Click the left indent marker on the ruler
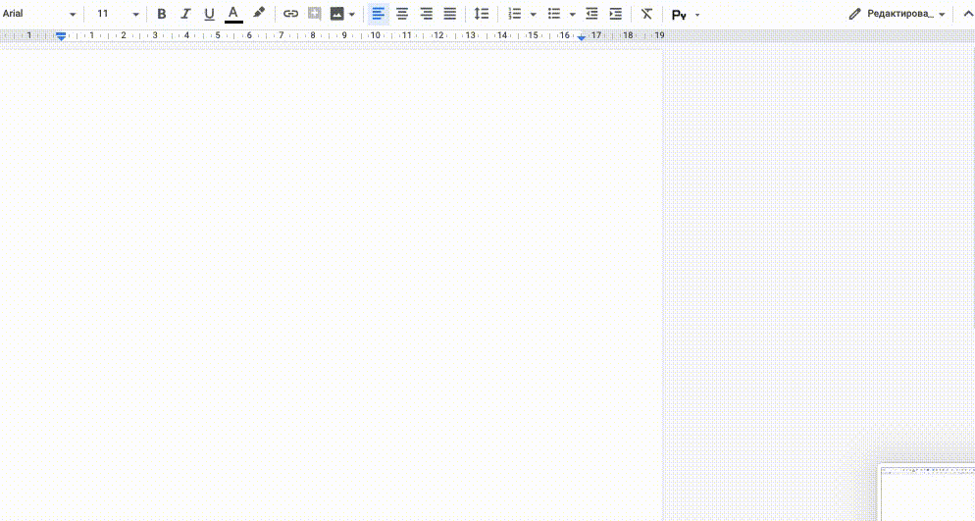Image resolution: width=975 pixels, height=521 pixels. point(61,36)
